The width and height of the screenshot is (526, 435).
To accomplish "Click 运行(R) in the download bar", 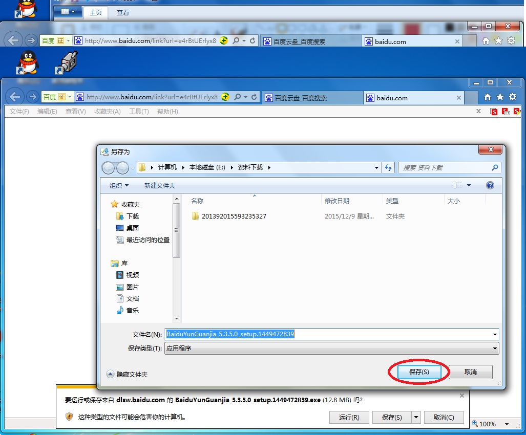I will click(x=349, y=417).
